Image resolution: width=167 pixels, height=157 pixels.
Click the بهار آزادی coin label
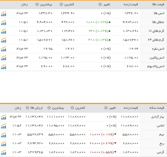click(x=158, y=117)
